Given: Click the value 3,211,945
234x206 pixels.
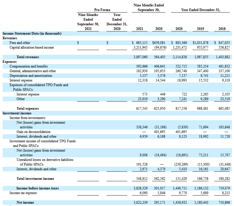Looking at the screenshot, I should [x=141, y=47].
